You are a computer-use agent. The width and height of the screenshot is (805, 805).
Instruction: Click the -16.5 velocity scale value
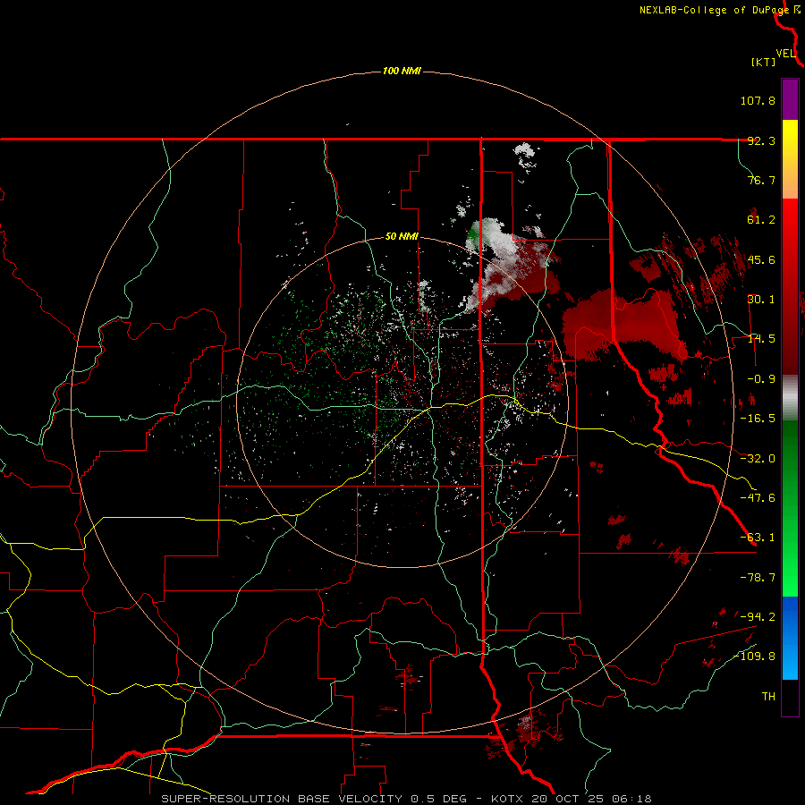(758, 419)
